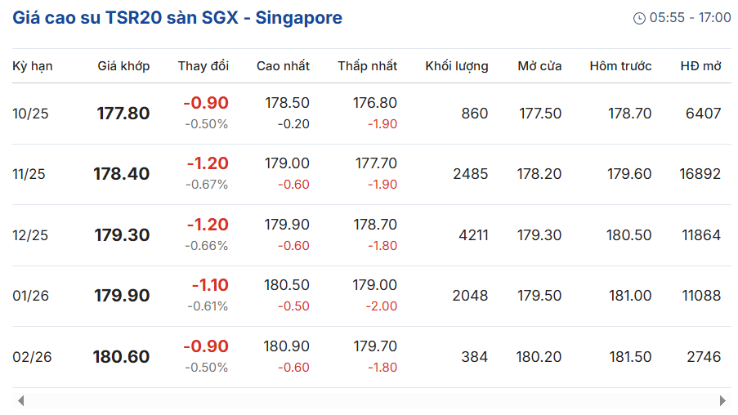
Task: Select the 10/25 contract term
Action: click(x=31, y=114)
